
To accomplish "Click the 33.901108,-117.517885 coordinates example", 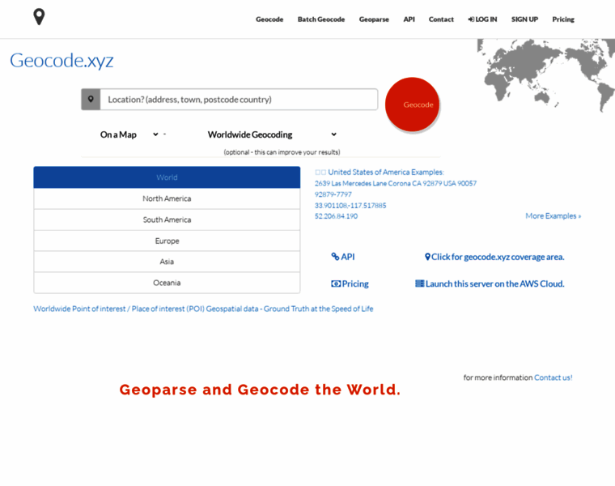I will 350,205.
